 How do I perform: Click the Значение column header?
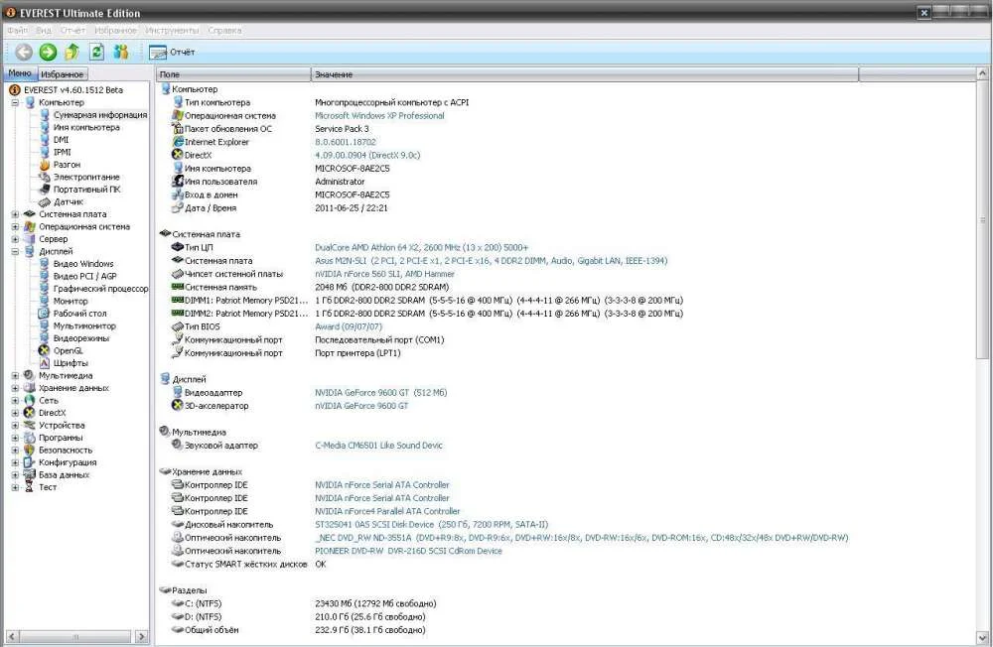pyautogui.click(x=333, y=74)
